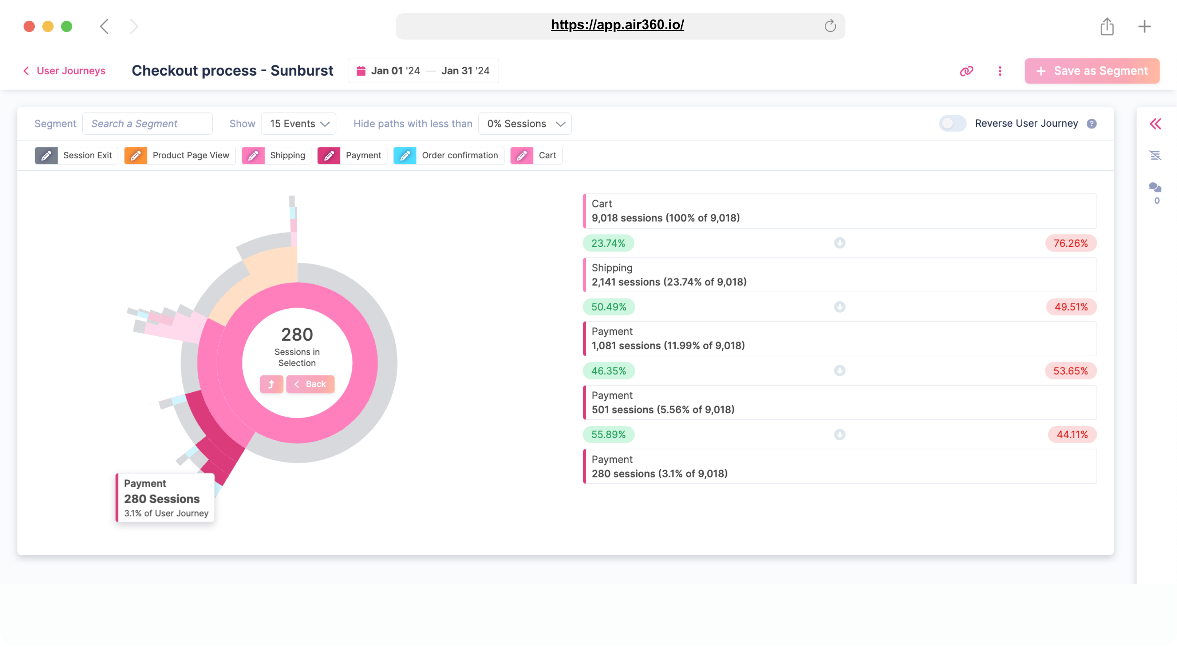This screenshot has width=1177, height=647.
Task: Open the comments panel icon
Action: pyautogui.click(x=1155, y=188)
